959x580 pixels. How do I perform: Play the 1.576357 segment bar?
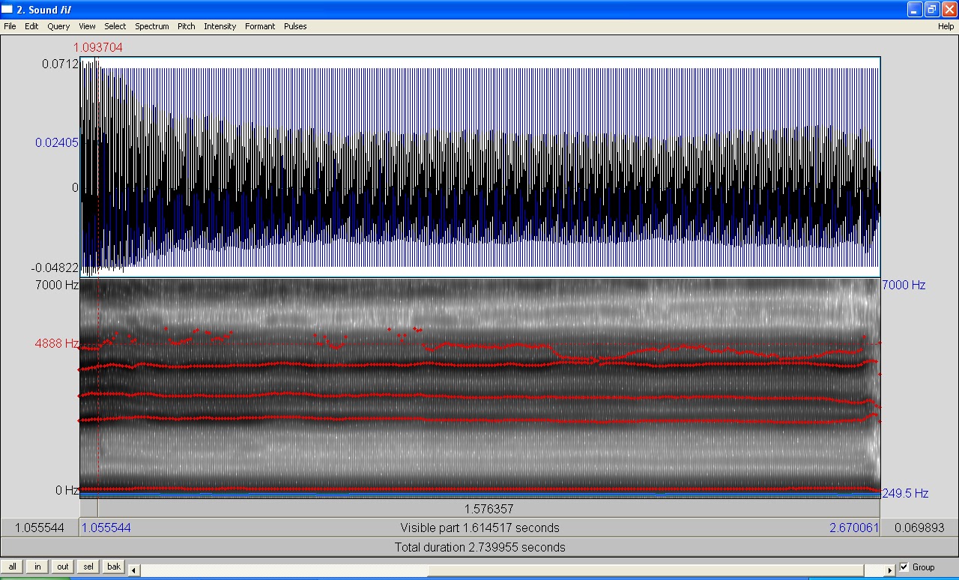tap(488, 509)
